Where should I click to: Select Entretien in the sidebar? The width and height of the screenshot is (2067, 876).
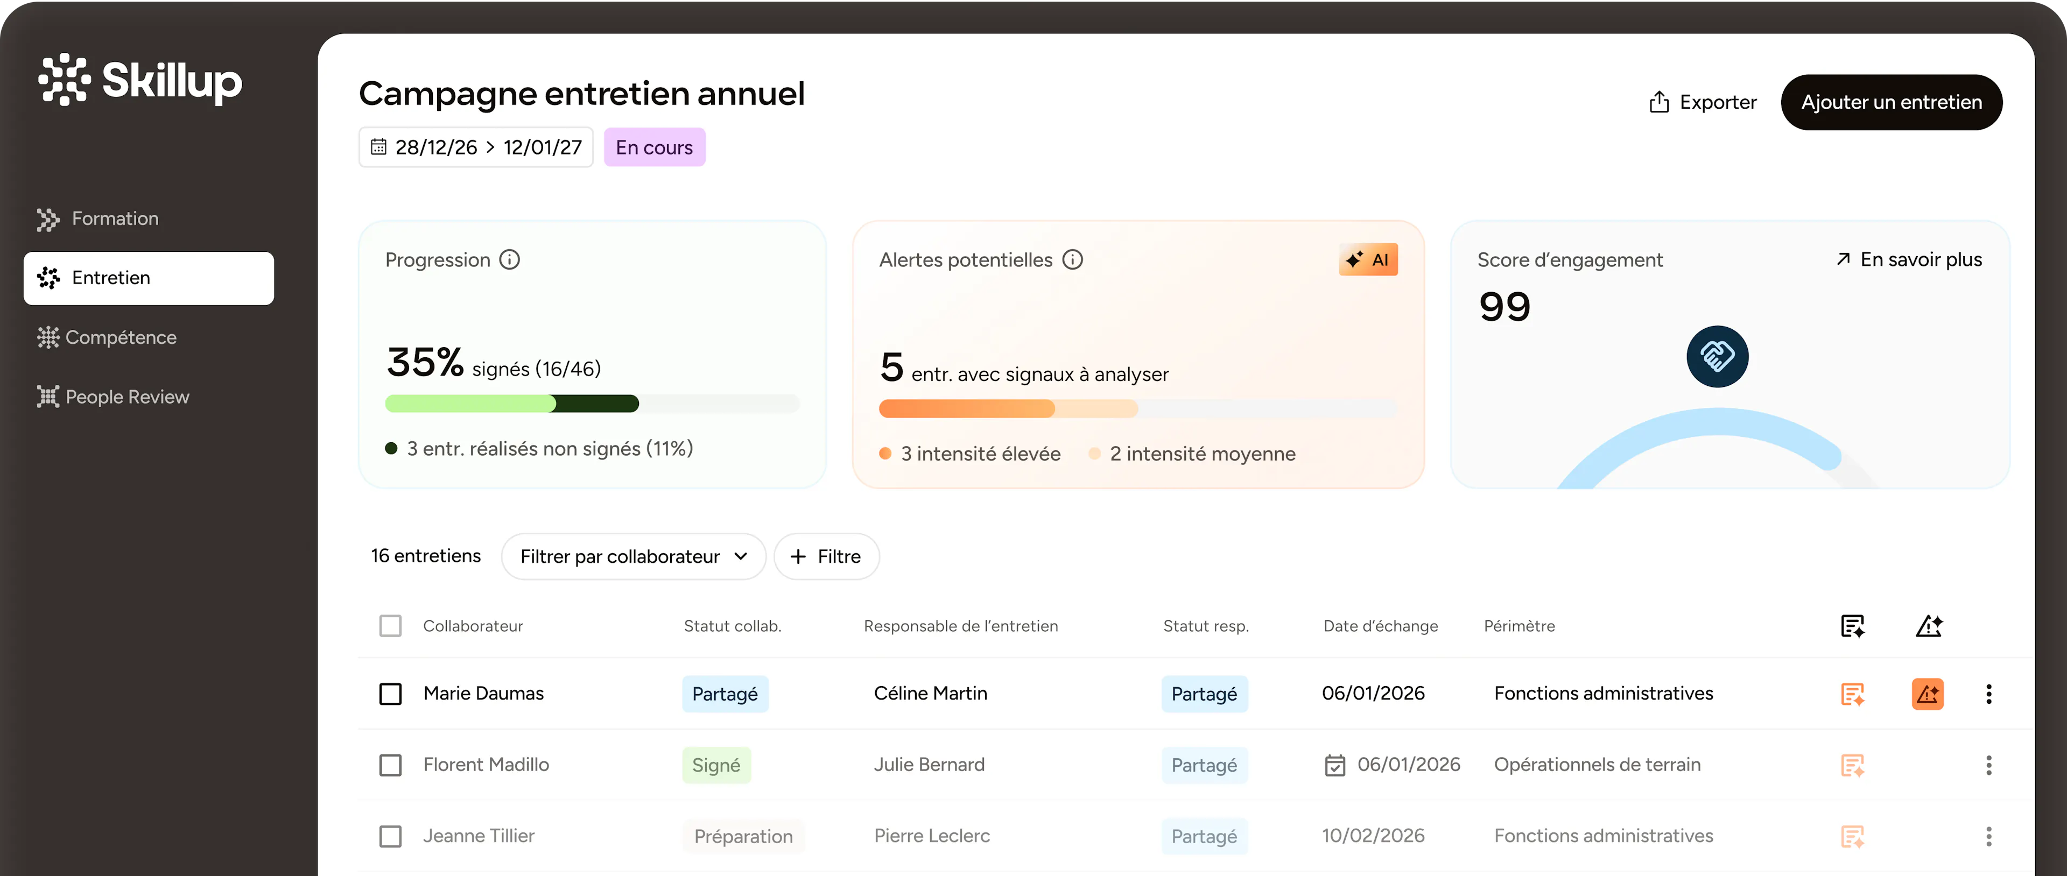click(149, 278)
